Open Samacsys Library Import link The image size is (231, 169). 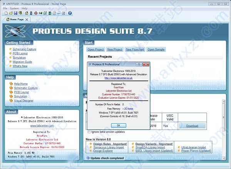(x=109, y=147)
